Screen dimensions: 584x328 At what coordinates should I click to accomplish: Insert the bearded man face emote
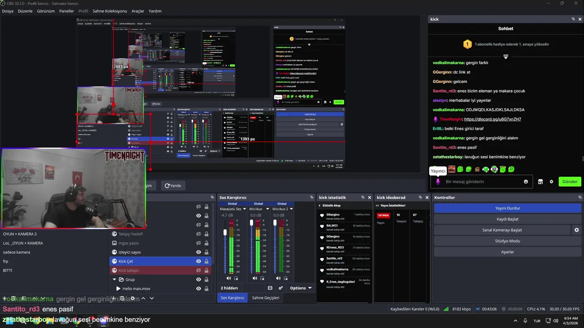point(451,169)
